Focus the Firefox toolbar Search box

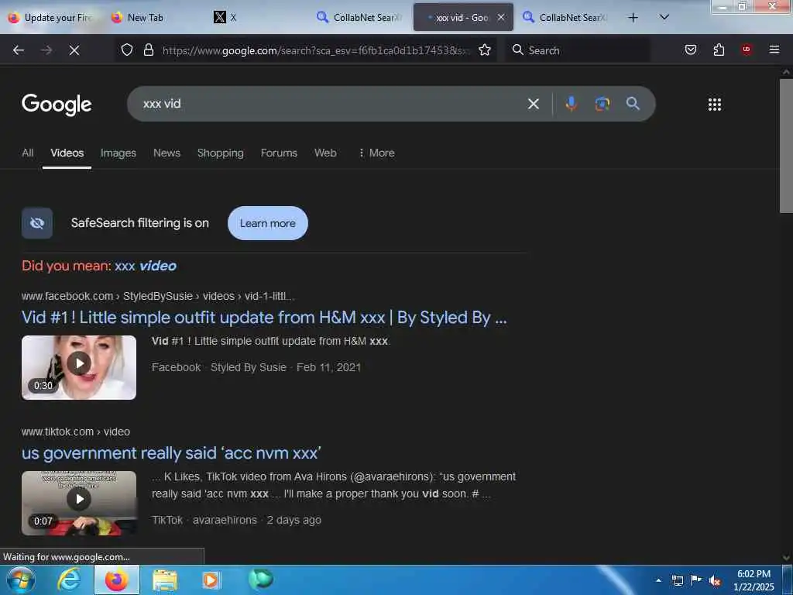click(x=578, y=50)
